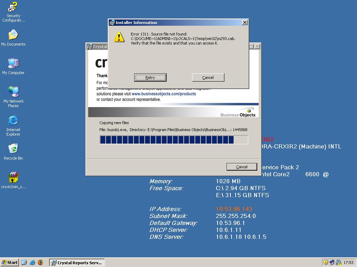Open the Start menu
The image size is (357, 267).
pos(9,262)
